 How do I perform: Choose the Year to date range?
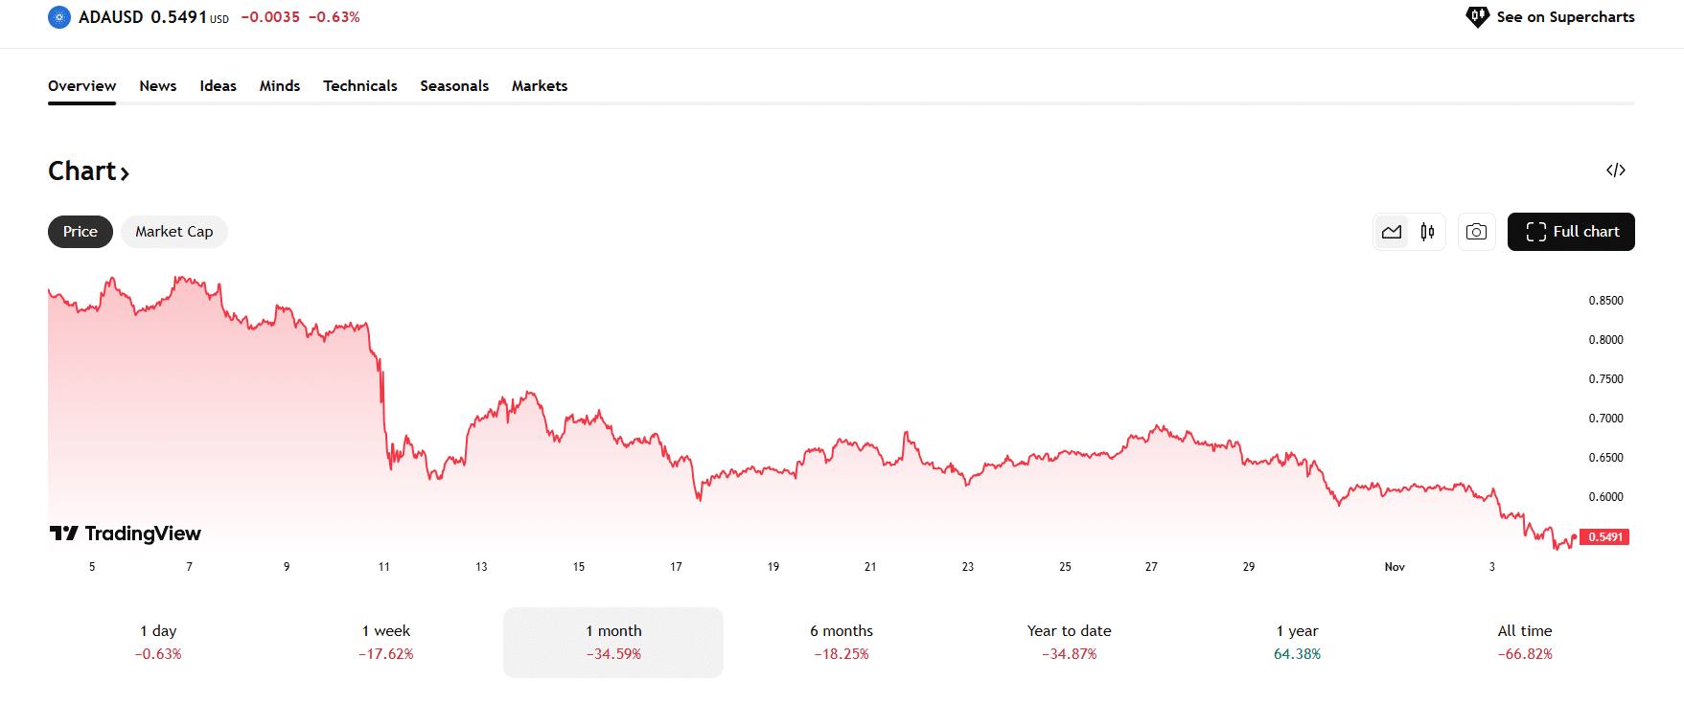coord(1069,642)
